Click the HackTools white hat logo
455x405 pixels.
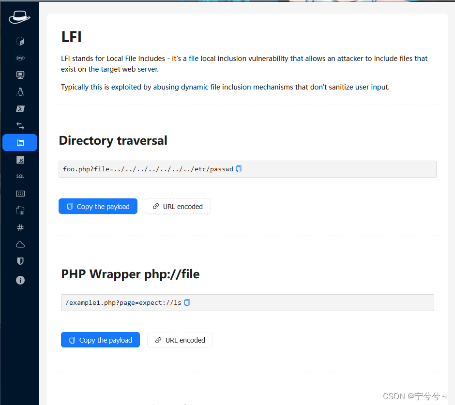pyautogui.click(x=19, y=17)
